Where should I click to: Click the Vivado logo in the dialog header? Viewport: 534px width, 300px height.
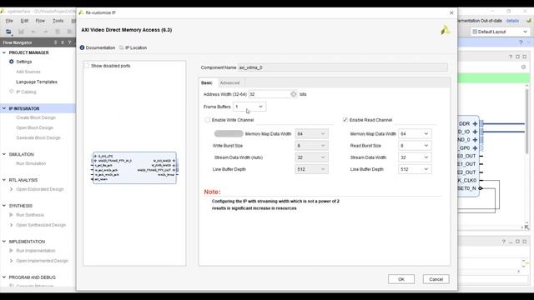(445, 31)
